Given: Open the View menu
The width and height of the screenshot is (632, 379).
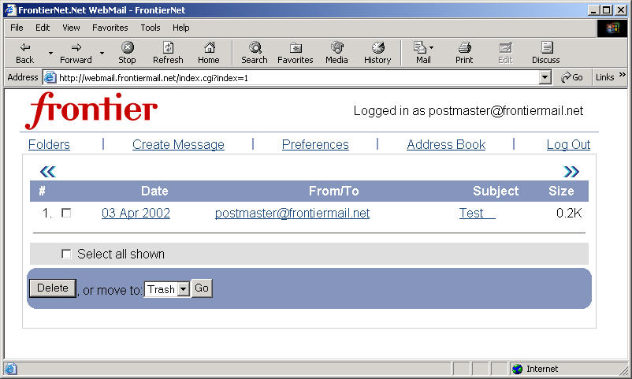Looking at the screenshot, I should (x=71, y=28).
